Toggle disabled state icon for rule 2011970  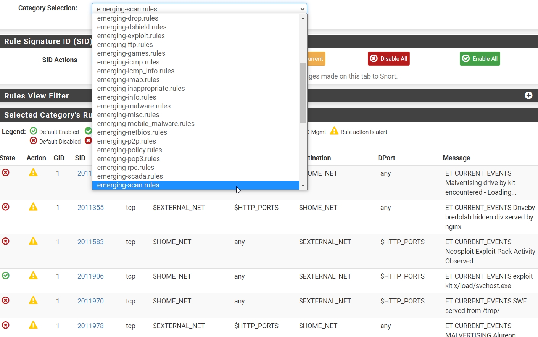(6, 300)
